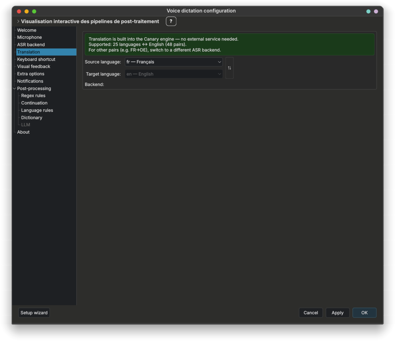Open Regex rules sub-item

coord(33,96)
